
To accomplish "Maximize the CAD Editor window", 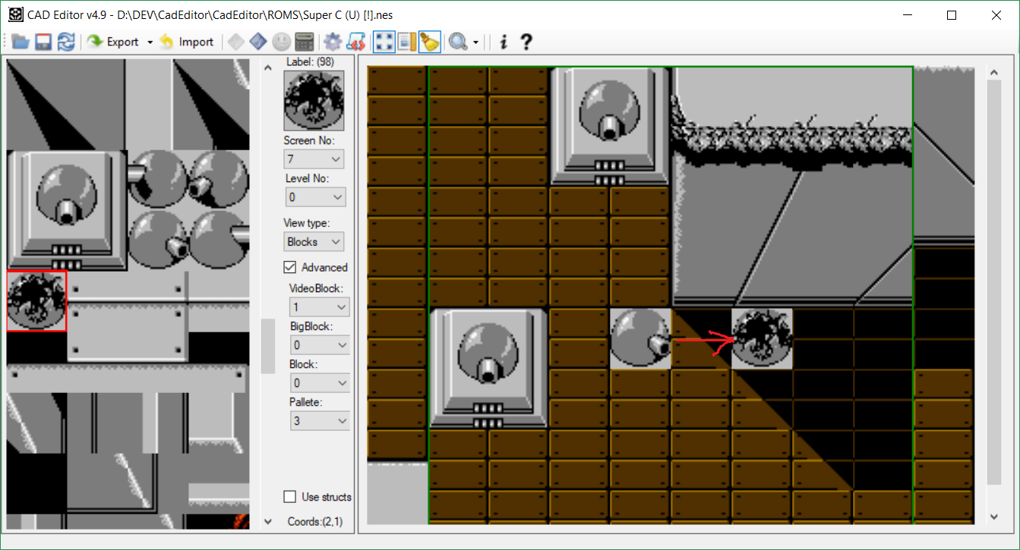I will [952, 15].
